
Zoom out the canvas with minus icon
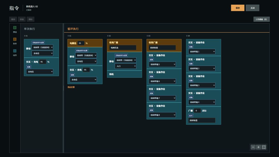(x=253, y=147)
